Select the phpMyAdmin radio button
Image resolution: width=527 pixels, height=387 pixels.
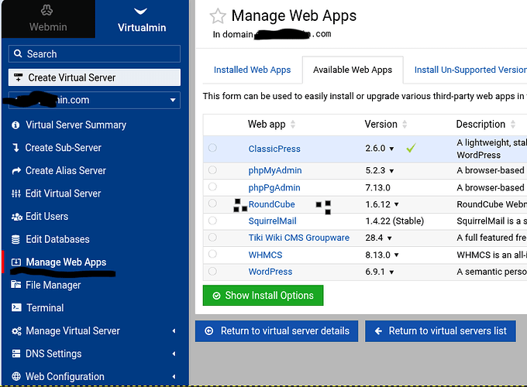pyautogui.click(x=212, y=170)
